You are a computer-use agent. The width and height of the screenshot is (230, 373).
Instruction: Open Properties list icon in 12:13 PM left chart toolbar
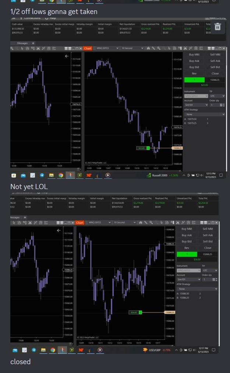pyautogui.click(x=54, y=48)
